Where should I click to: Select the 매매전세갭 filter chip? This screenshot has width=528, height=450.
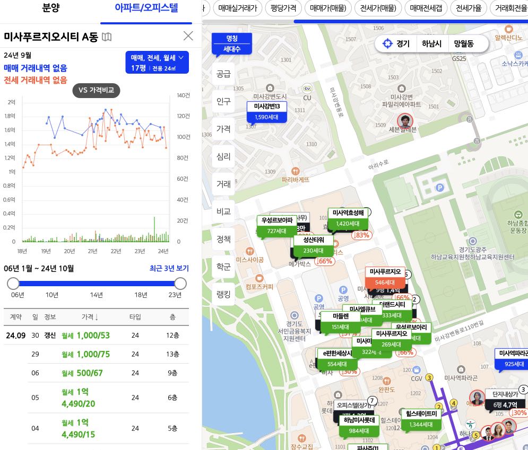[x=426, y=8]
